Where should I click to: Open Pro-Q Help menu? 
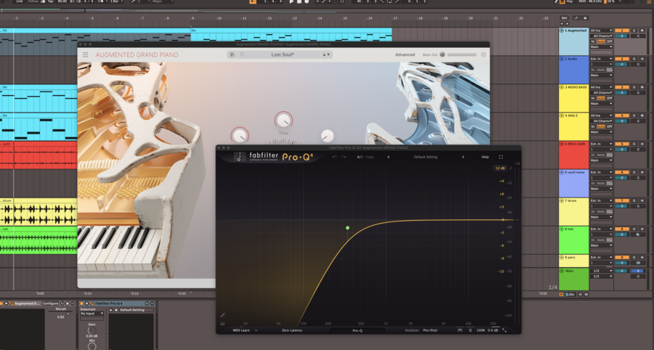click(x=485, y=157)
